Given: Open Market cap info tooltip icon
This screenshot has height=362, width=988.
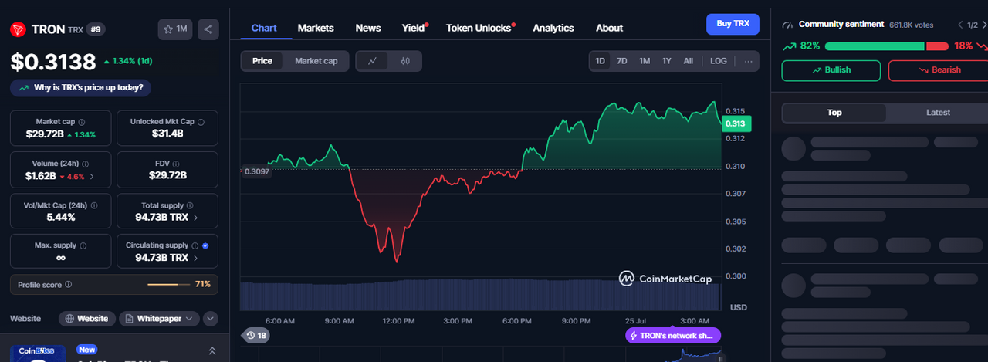Looking at the screenshot, I should coord(82,122).
